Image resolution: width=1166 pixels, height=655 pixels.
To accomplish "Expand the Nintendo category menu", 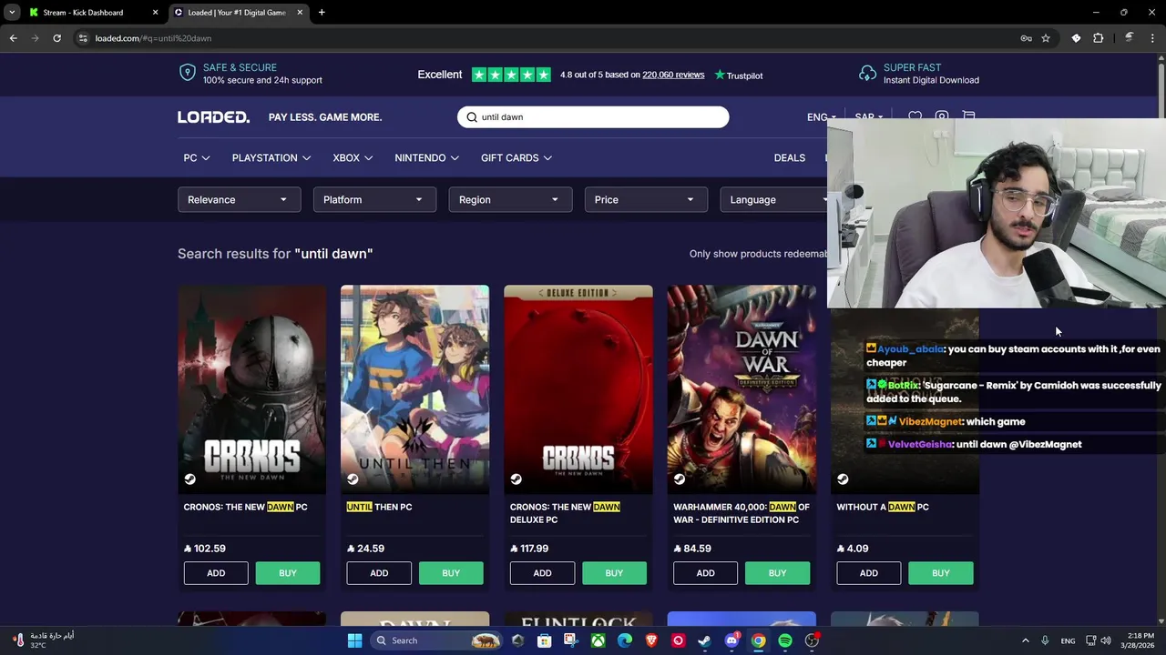I will coord(427,158).
